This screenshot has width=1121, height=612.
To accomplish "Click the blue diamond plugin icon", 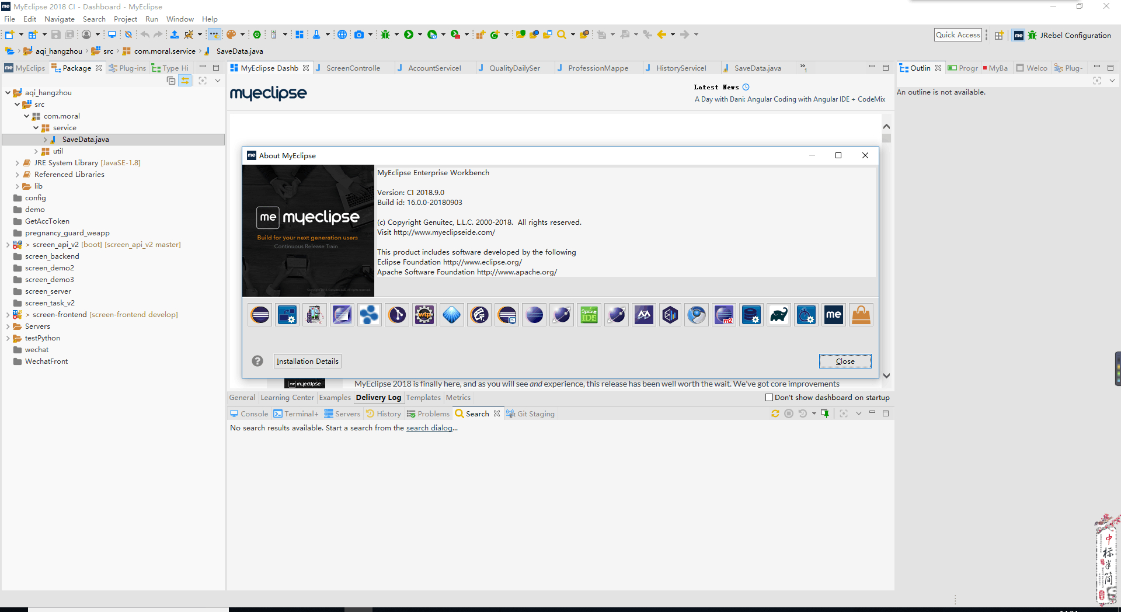I will click(452, 315).
